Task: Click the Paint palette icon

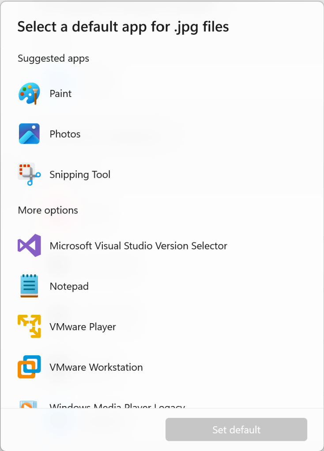Action: pyautogui.click(x=29, y=93)
